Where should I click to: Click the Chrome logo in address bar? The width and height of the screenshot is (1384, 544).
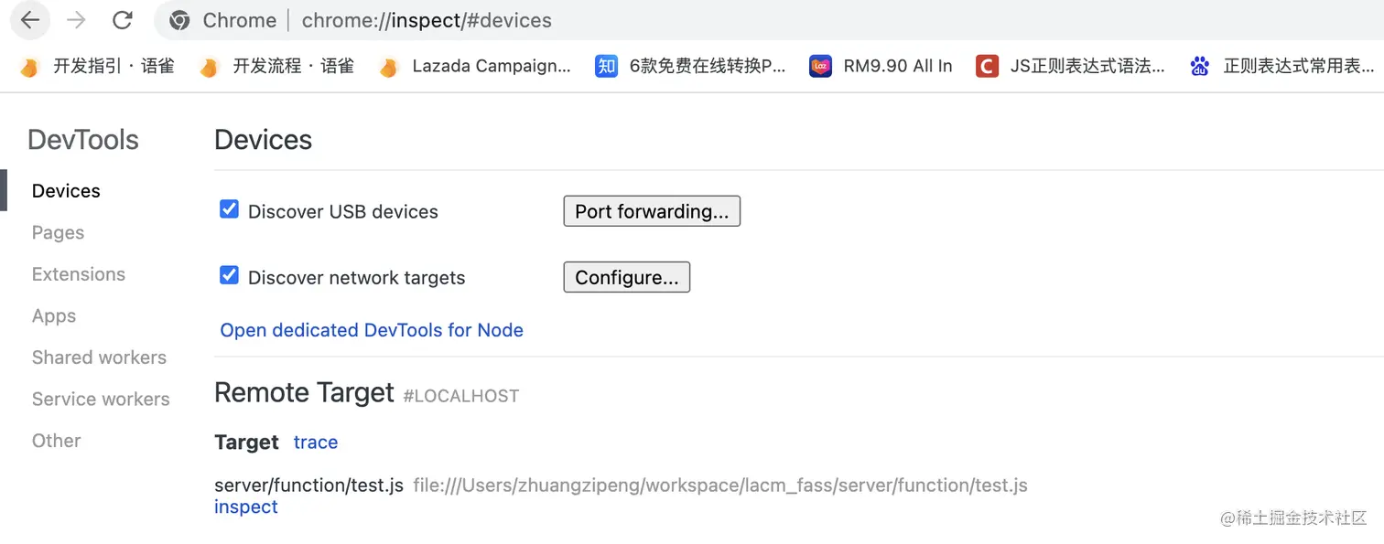[x=179, y=20]
